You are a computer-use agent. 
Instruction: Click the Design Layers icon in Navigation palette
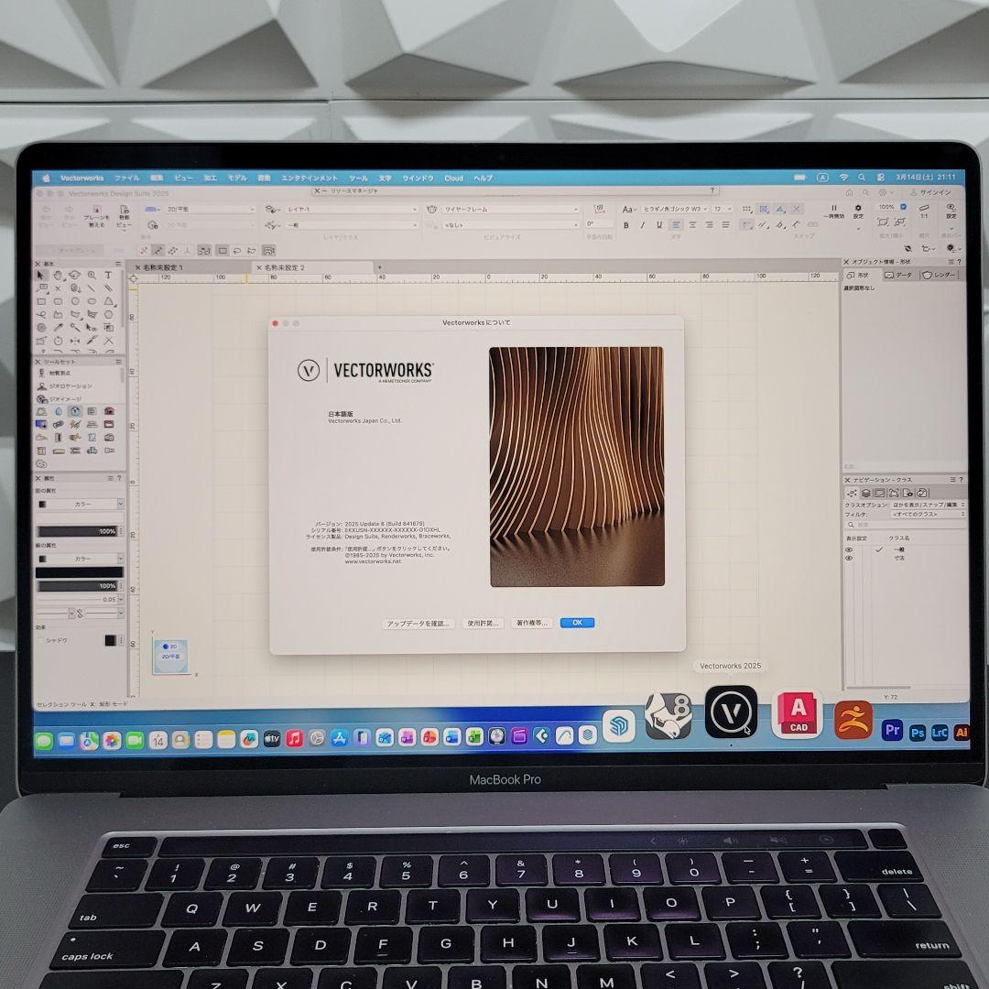click(x=866, y=494)
